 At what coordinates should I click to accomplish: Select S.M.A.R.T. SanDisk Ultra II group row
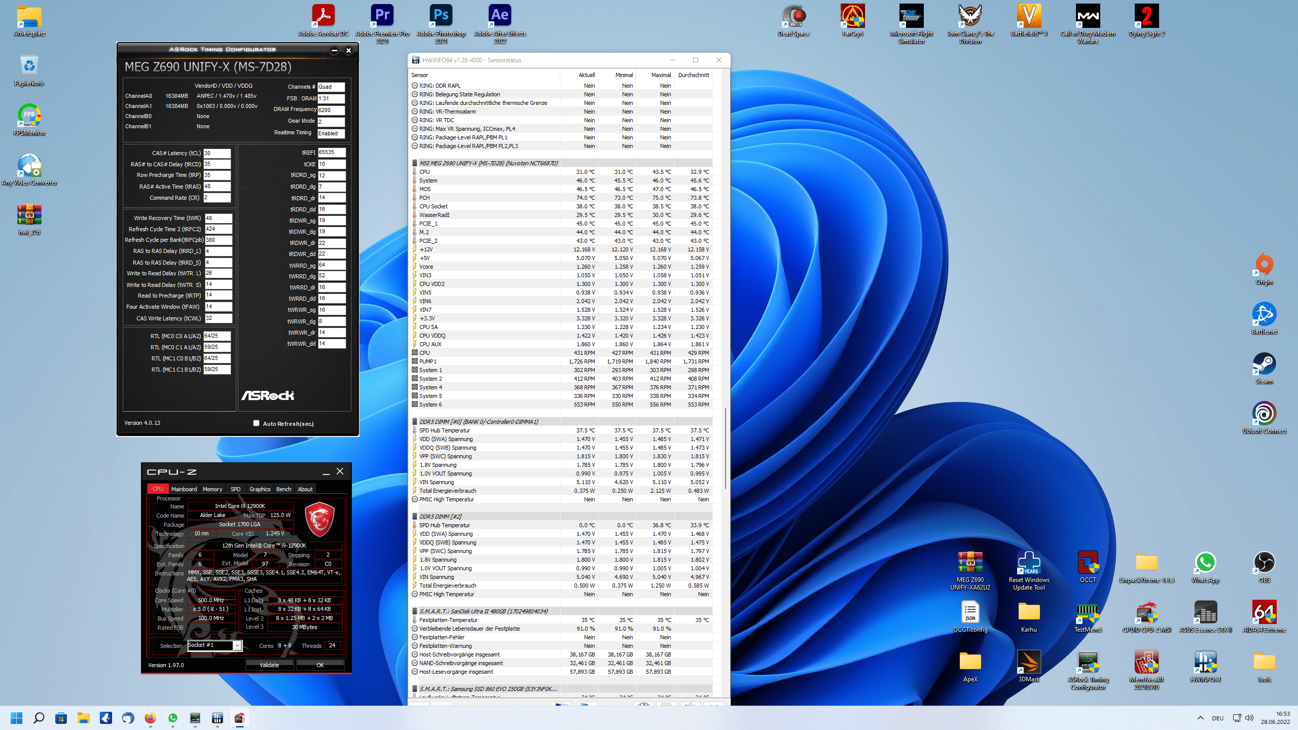pyautogui.click(x=561, y=611)
